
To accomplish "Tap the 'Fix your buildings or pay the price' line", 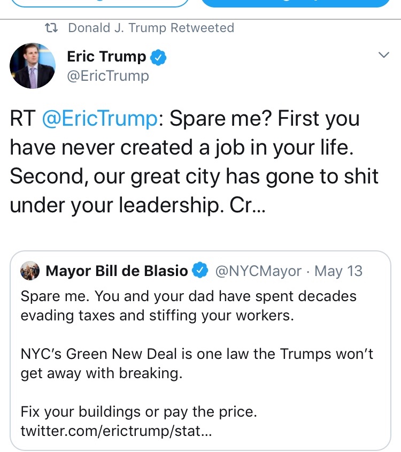I will click(139, 412).
